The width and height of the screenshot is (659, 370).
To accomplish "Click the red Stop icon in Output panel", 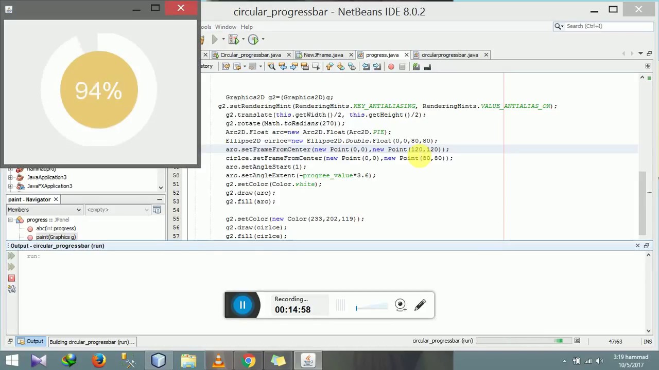I will coord(11,278).
